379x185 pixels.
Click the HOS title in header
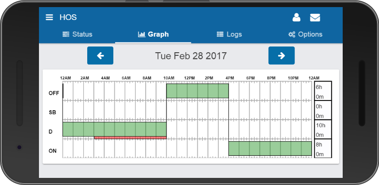click(68, 18)
